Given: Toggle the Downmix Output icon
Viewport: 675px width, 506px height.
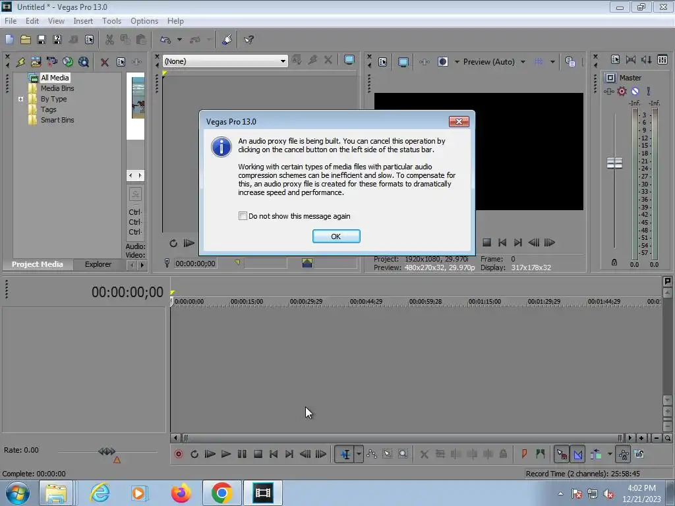Looking at the screenshot, I should (x=631, y=60).
